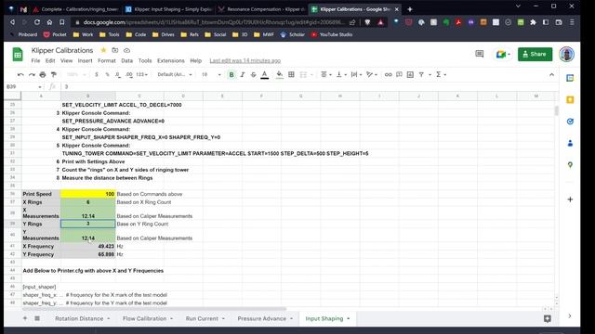Screen dimensions: 595x334
Task: Open the Edit menu
Action: (x=50, y=60)
